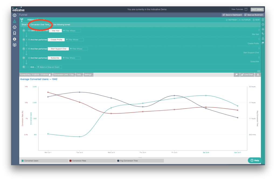Open the hexagon events icon in right rail
The height and width of the screenshot is (181, 276).
[x=263, y=25]
